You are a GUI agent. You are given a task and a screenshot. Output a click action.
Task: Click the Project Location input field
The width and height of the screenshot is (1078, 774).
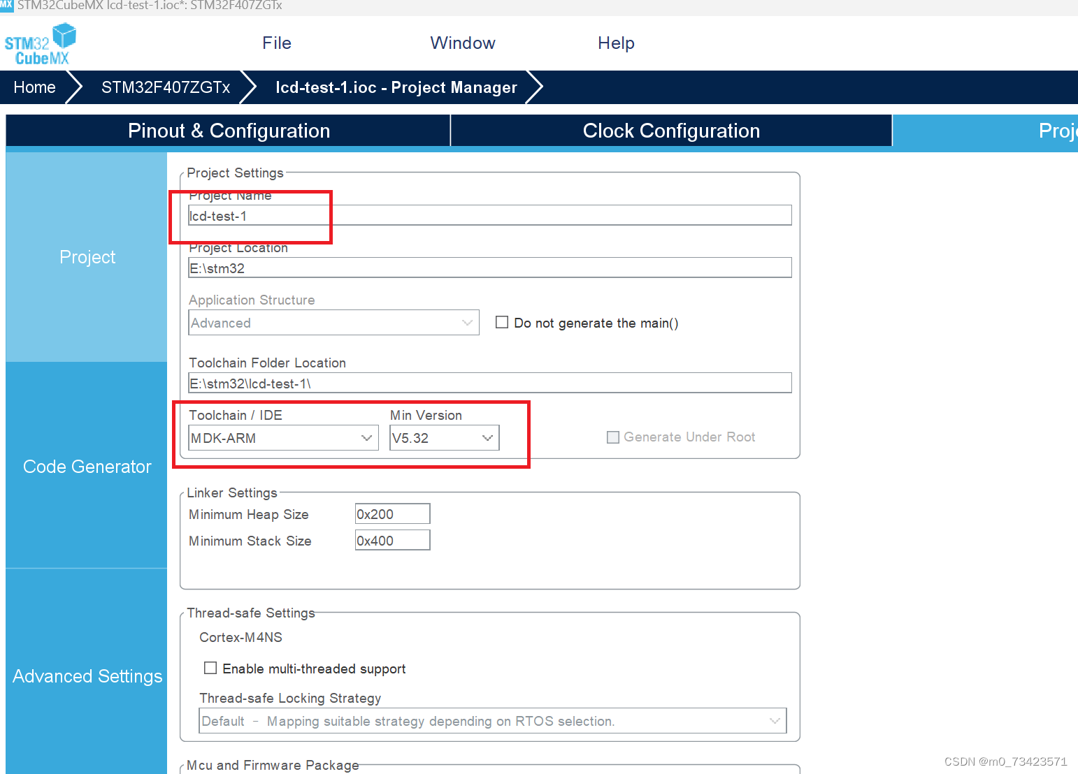tap(490, 268)
